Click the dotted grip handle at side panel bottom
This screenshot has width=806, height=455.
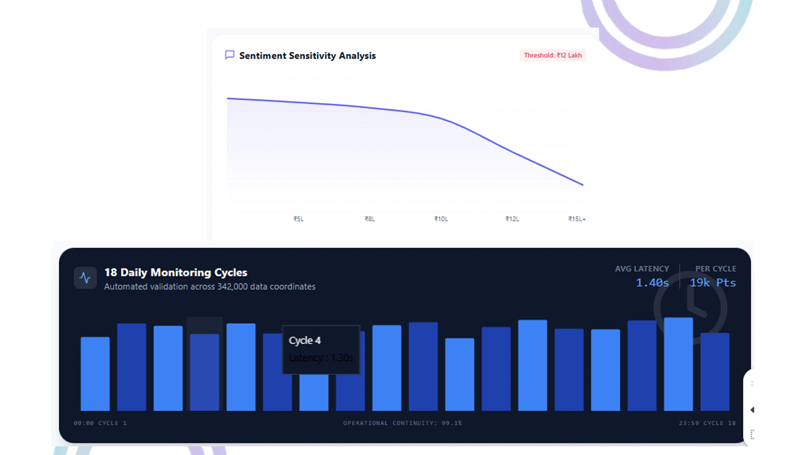coord(752,434)
